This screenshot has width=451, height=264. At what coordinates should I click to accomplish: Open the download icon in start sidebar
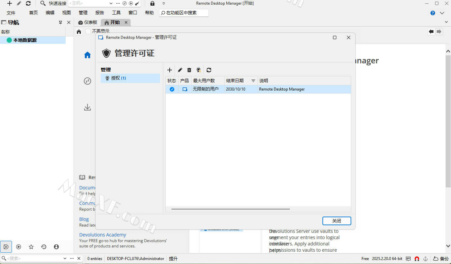(x=87, y=107)
